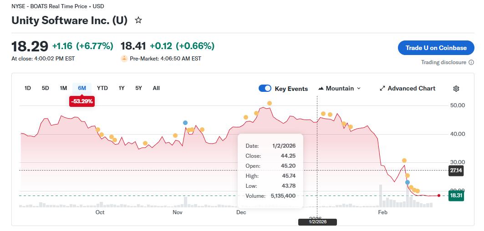The height and width of the screenshot is (231, 484).
Task: Show the All time range
Action: point(156,88)
